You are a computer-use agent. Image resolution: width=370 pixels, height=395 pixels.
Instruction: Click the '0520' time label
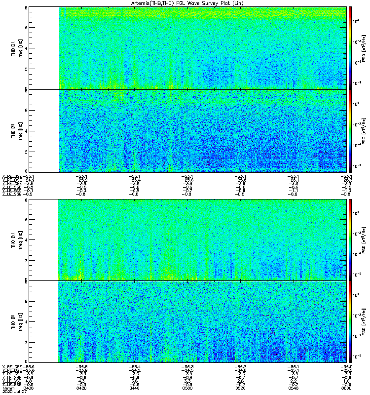[240, 388]
